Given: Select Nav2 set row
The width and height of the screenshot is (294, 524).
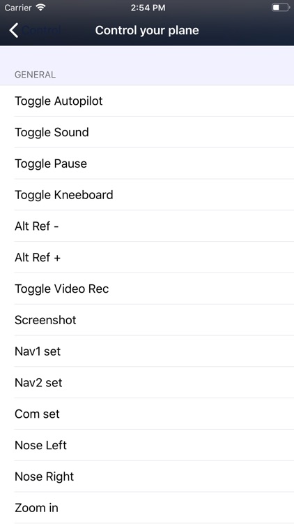Looking at the screenshot, I should pyautogui.click(x=147, y=383).
